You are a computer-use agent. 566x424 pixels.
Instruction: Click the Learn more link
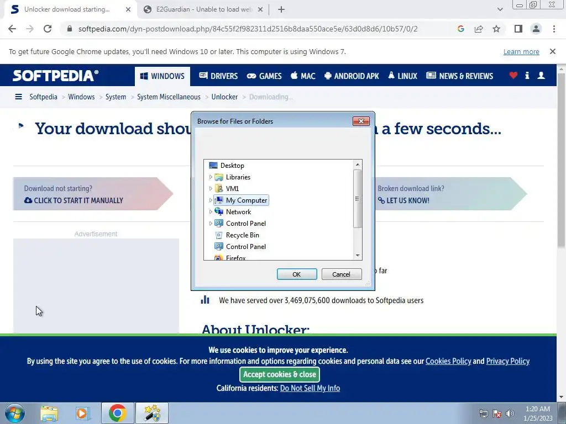click(x=521, y=51)
